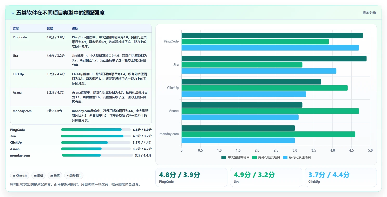Click the monday.com label on chart axis

(169, 134)
